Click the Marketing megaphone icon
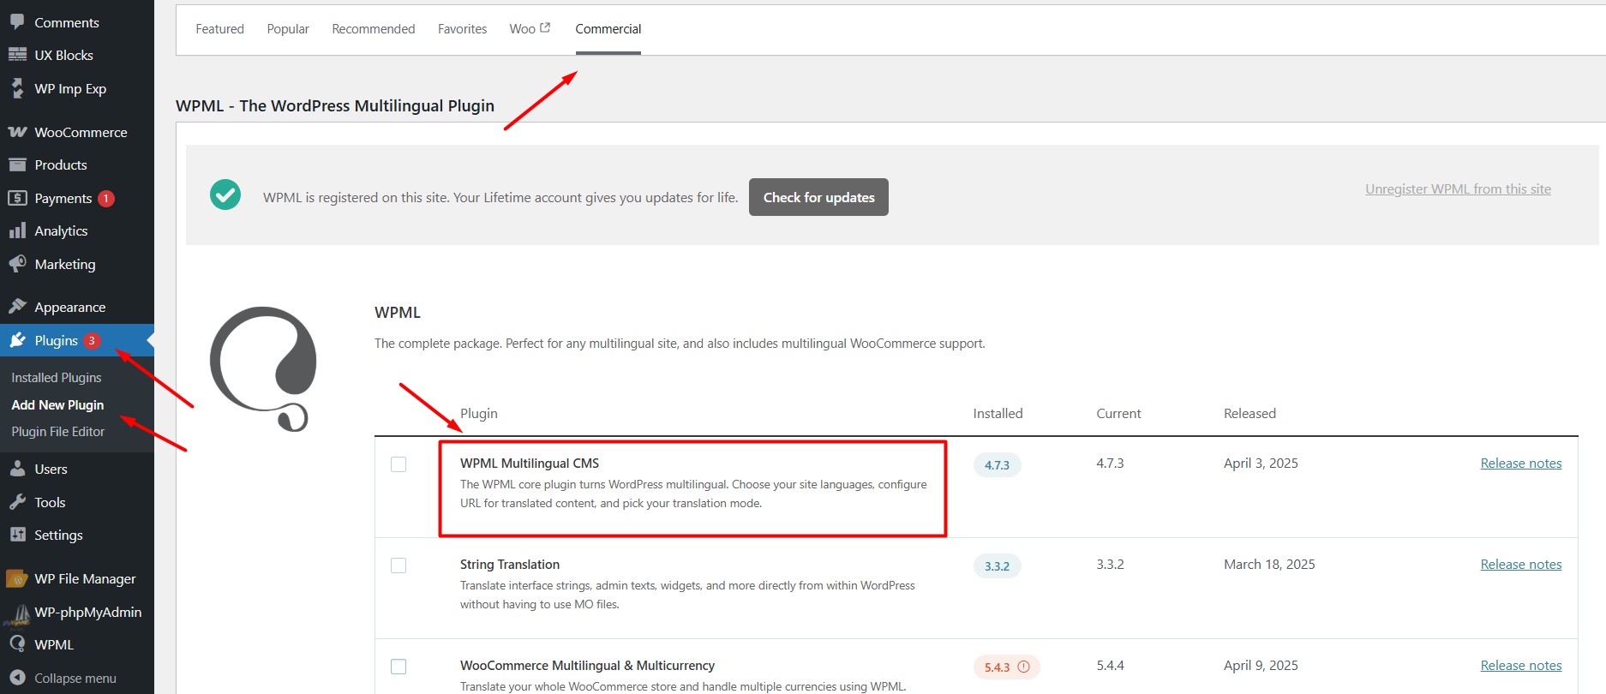This screenshot has height=694, width=1606. [17, 264]
